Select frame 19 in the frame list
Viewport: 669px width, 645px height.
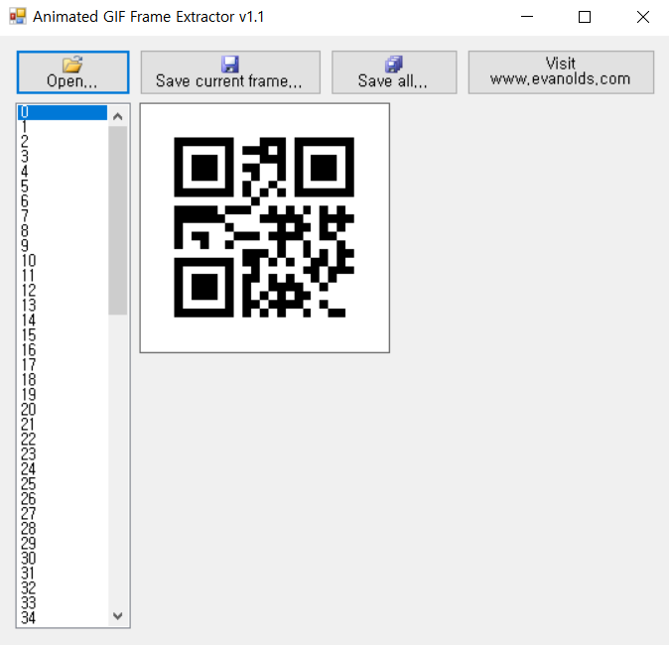63,395
